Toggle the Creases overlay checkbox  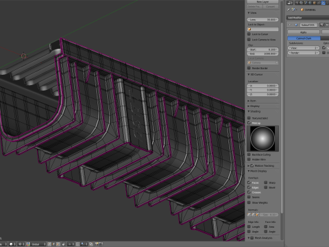pos(249,192)
